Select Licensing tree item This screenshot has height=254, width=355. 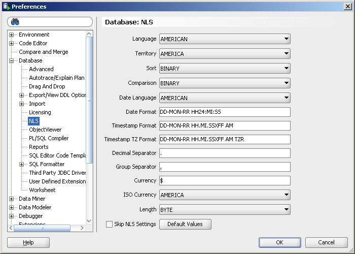tap(40, 112)
